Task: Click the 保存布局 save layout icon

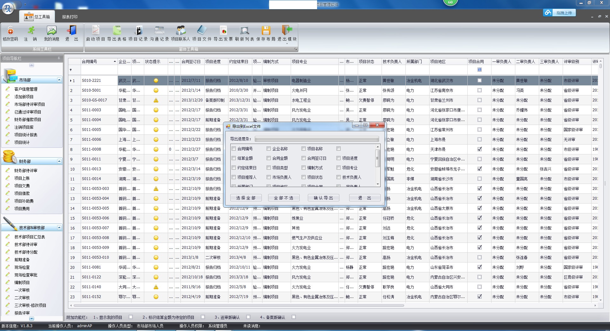Action: 266,30
